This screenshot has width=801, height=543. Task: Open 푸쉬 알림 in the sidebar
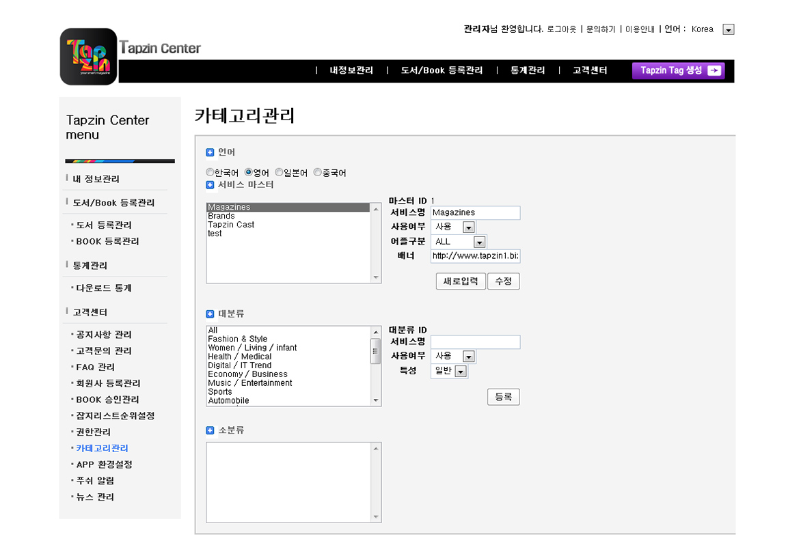96,481
